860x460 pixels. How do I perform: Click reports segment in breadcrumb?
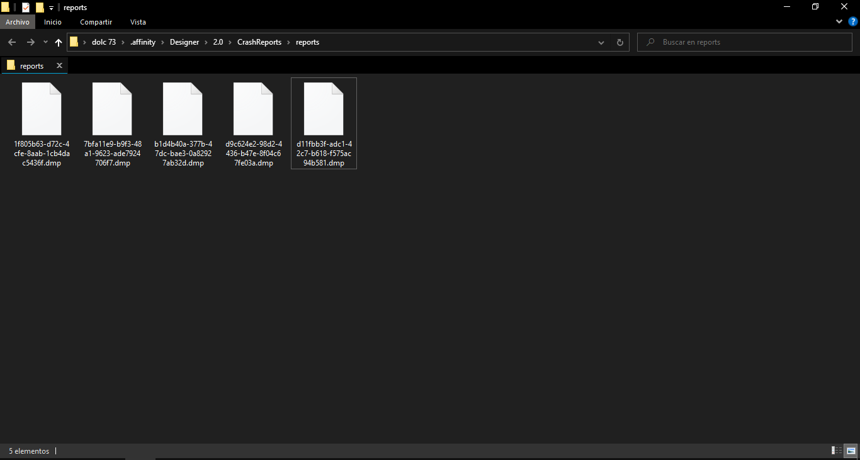(x=308, y=42)
